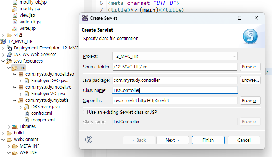Click the view.jsp file icon
Screen dimensions: 272x157
(15, 15)
